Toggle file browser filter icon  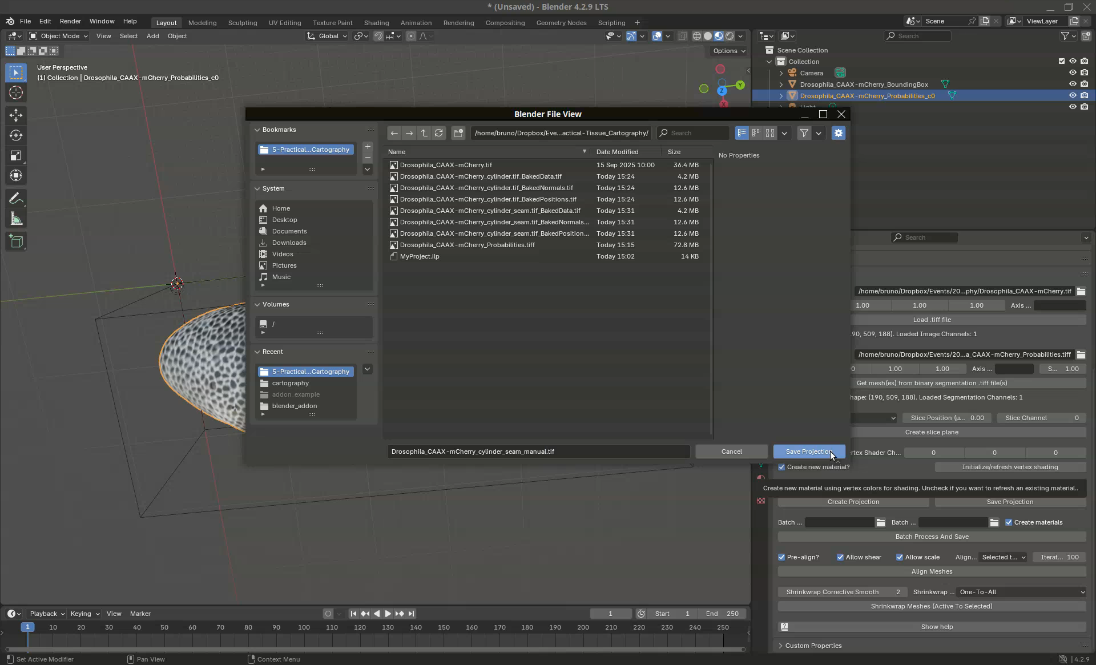[804, 133]
